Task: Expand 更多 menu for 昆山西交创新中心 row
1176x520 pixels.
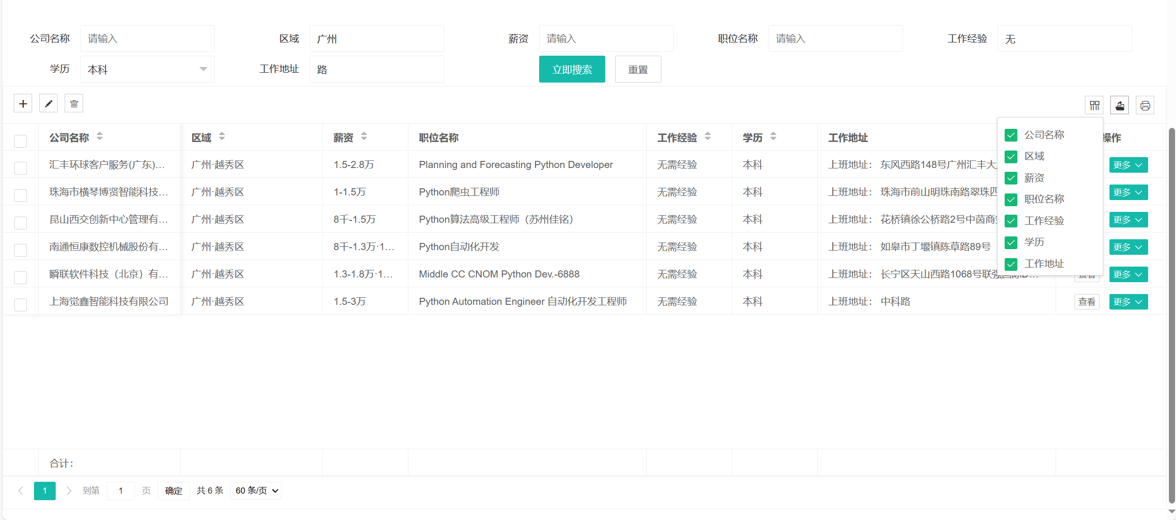Action: (x=1128, y=220)
